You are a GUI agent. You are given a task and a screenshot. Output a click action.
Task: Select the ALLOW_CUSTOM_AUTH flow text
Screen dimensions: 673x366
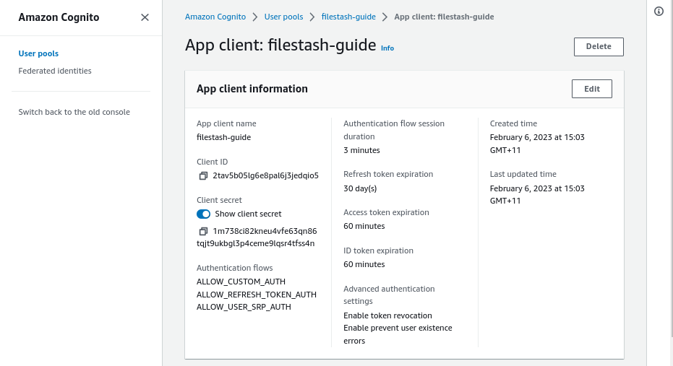coord(241,282)
